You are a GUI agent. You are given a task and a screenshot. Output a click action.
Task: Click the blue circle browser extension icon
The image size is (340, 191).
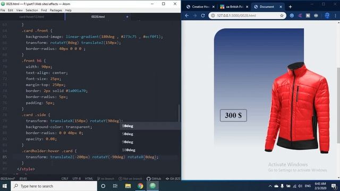[x=292, y=15]
